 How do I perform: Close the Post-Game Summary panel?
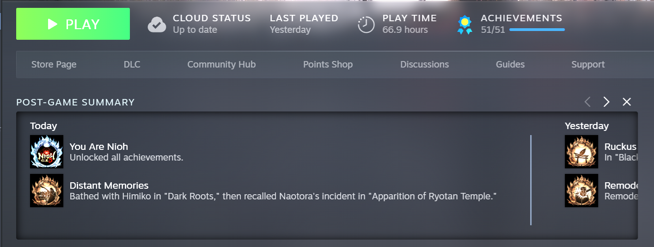click(627, 102)
